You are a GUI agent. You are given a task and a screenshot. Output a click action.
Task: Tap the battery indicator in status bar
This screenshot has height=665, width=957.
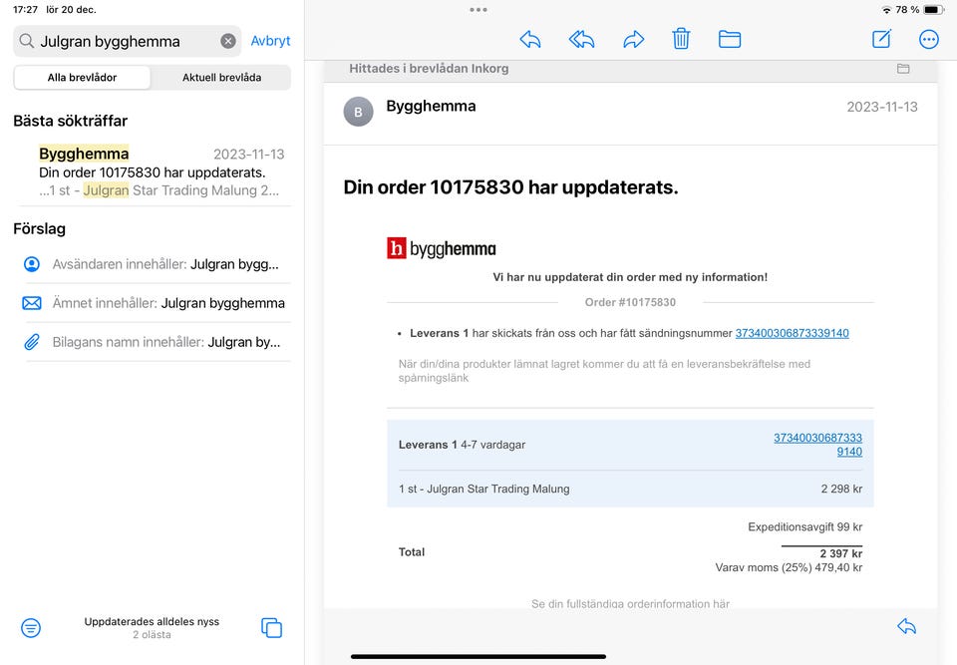[x=934, y=10]
